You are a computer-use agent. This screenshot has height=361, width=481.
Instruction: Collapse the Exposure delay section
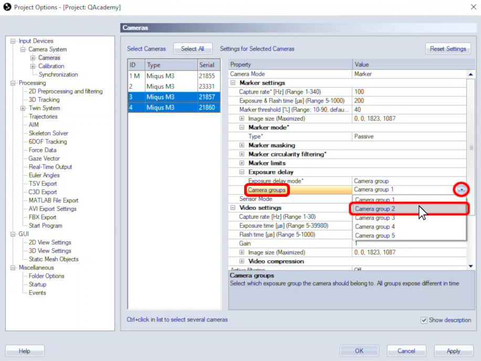[x=242, y=172]
